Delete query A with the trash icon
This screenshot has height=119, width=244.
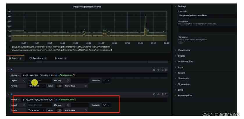[163, 70]
